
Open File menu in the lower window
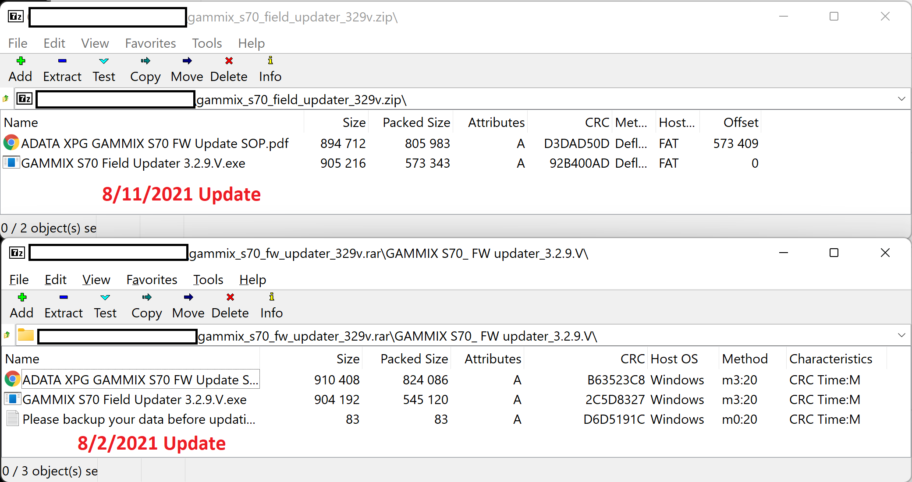click(x=19, y=280)
